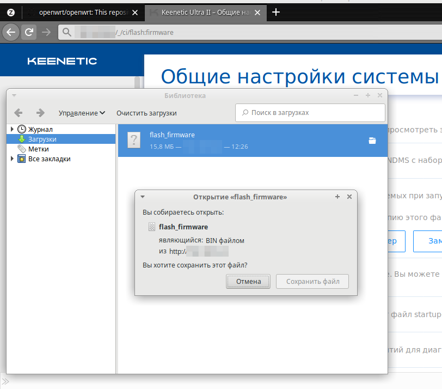This screenshot has width=442, height=389.
Task: Click the browser back button
Action: click(11, 32)
